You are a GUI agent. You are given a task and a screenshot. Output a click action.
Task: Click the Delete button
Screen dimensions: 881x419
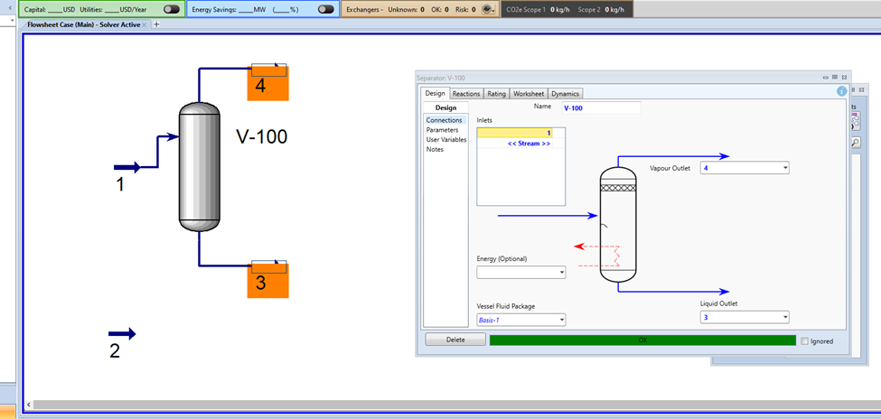click(x=455, y=340)
